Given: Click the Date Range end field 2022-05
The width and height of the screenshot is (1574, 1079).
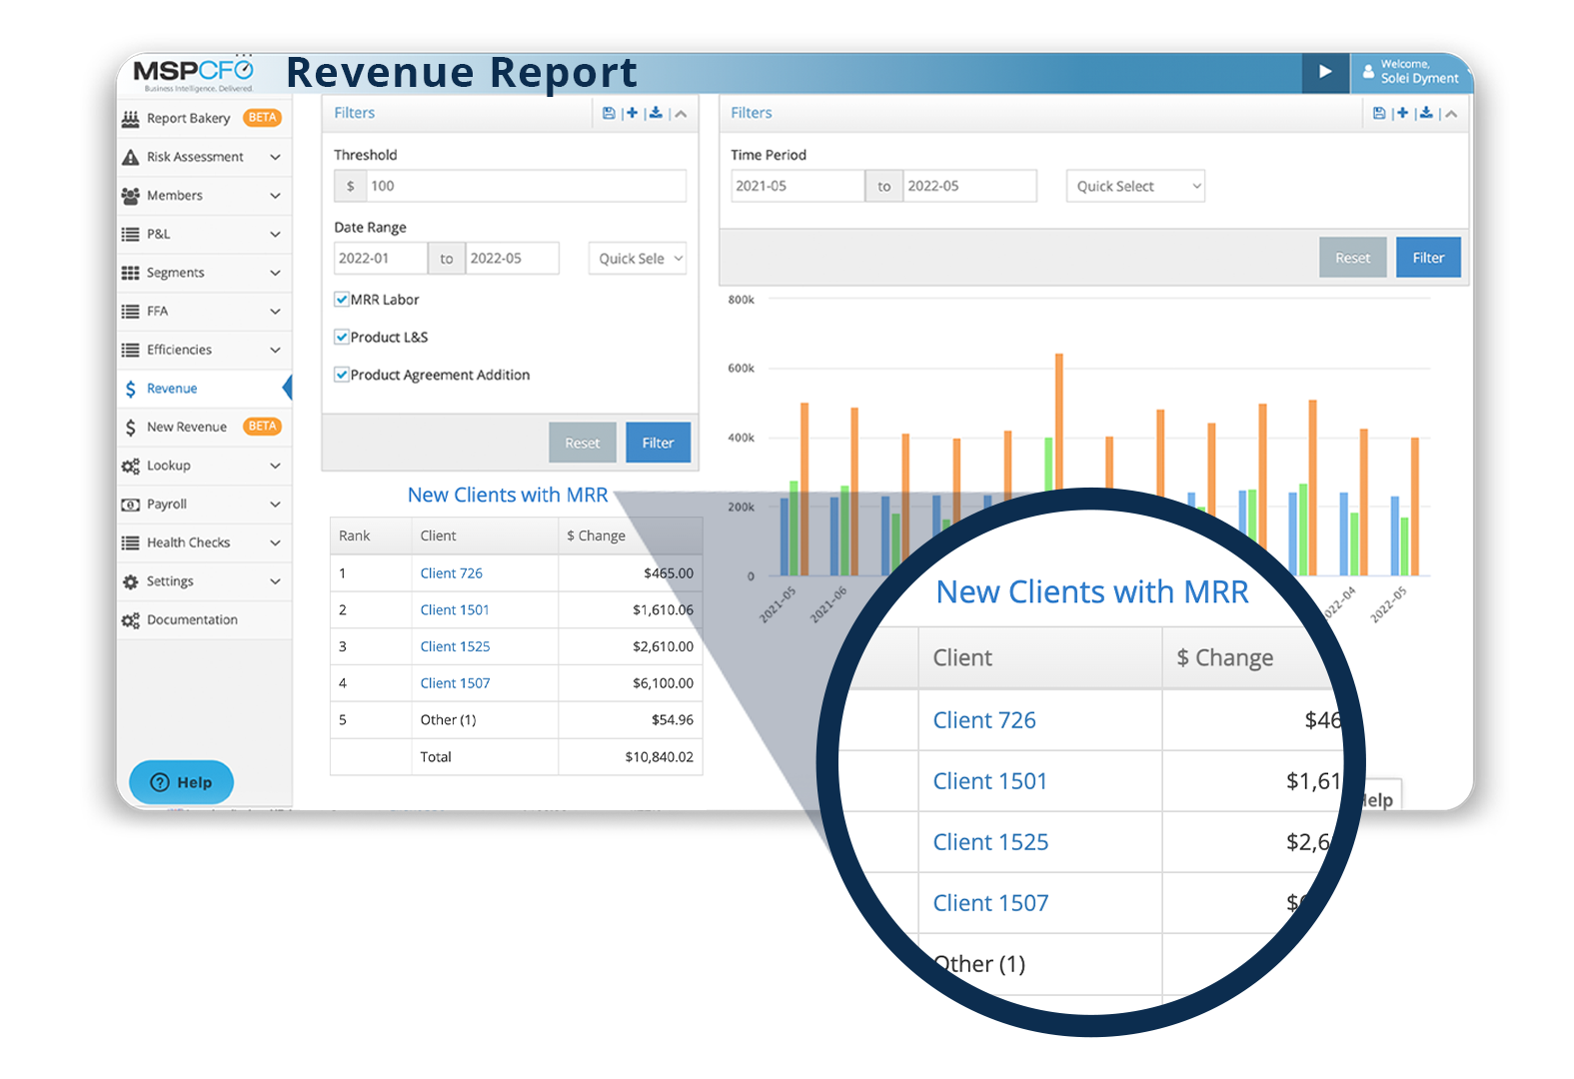Looking at the screenshot, I should tap(512, 259).
